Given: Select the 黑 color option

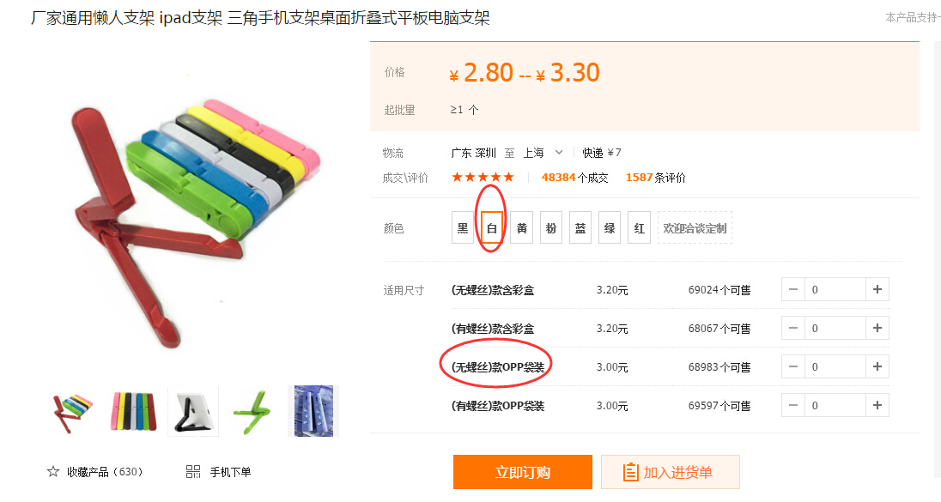Looking at the screenshot, I should point(463,228).
